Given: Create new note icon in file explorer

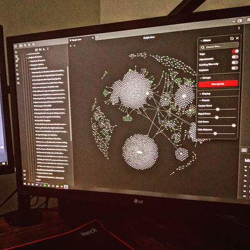Looking at the screenshot, I should point(36,50).
